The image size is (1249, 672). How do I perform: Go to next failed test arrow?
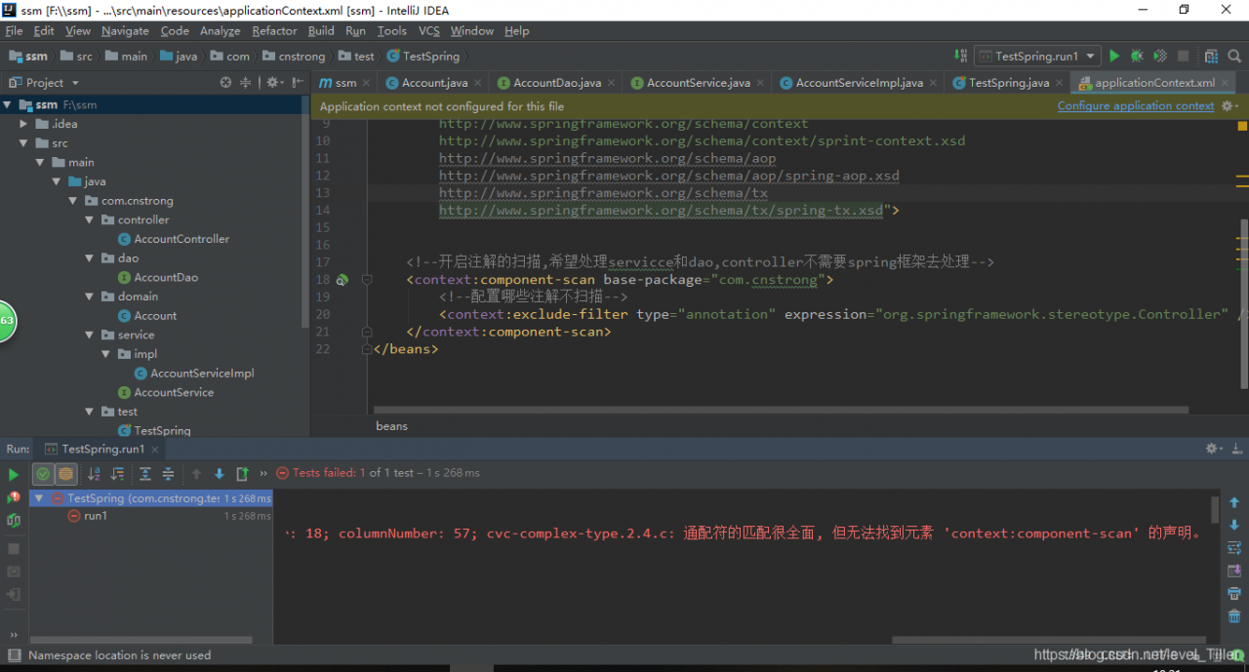(x=219, y=474)
